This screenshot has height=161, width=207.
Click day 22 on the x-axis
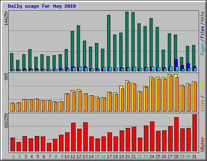[x=139, y=157]
